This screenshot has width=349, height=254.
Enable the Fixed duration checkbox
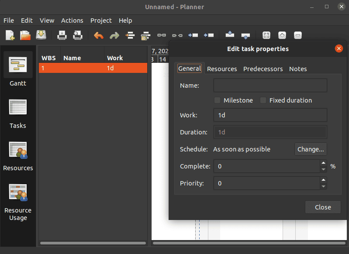click(263, 100)
